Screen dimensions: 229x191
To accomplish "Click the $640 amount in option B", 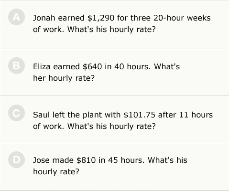I will [x=92, y=66].
